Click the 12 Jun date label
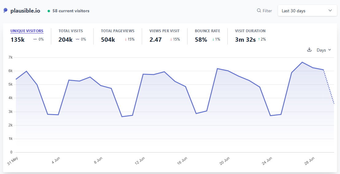 click(x=140, y=160)
